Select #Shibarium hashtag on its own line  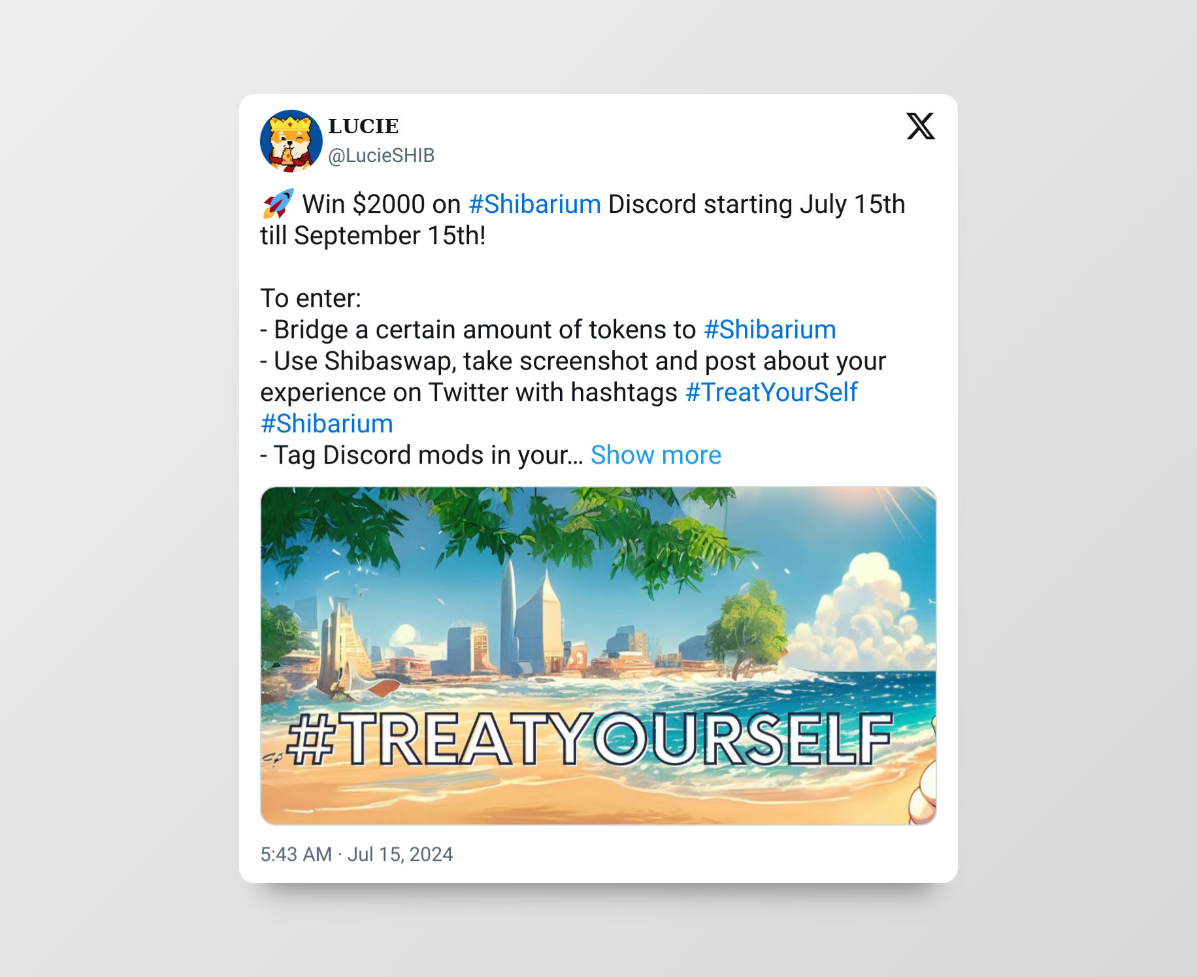point(327,423)
